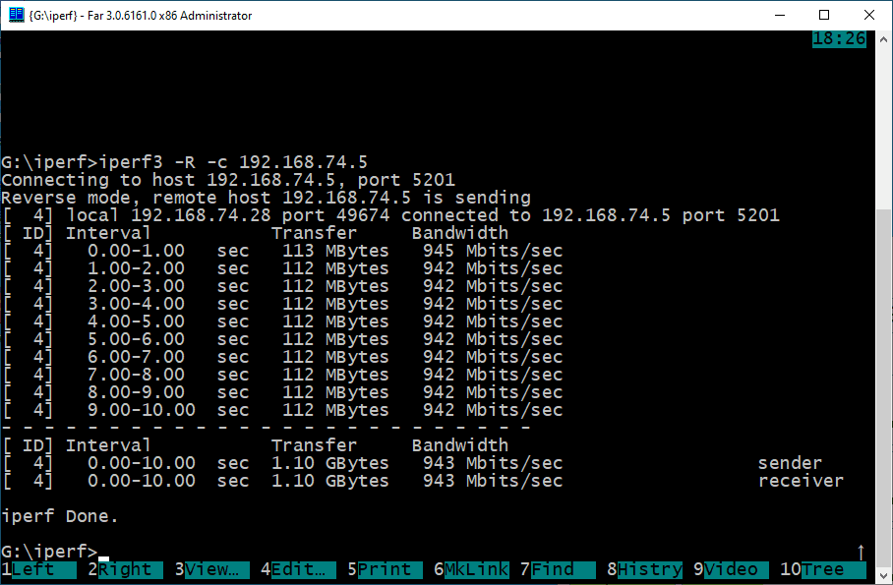Image resolution: width=893 pixels, height=585 pixels.
Task: Close the Far Manager window
Action: (869, 15)
